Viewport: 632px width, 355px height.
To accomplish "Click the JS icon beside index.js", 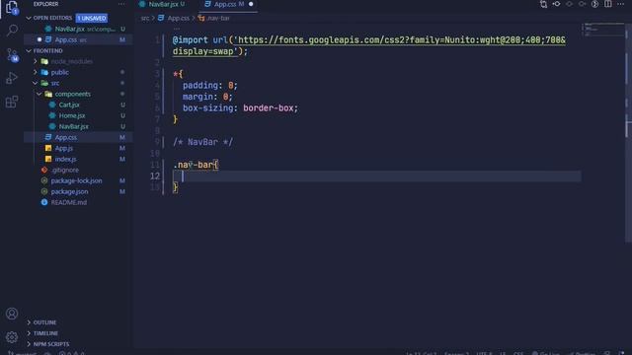I will point(48,159).
